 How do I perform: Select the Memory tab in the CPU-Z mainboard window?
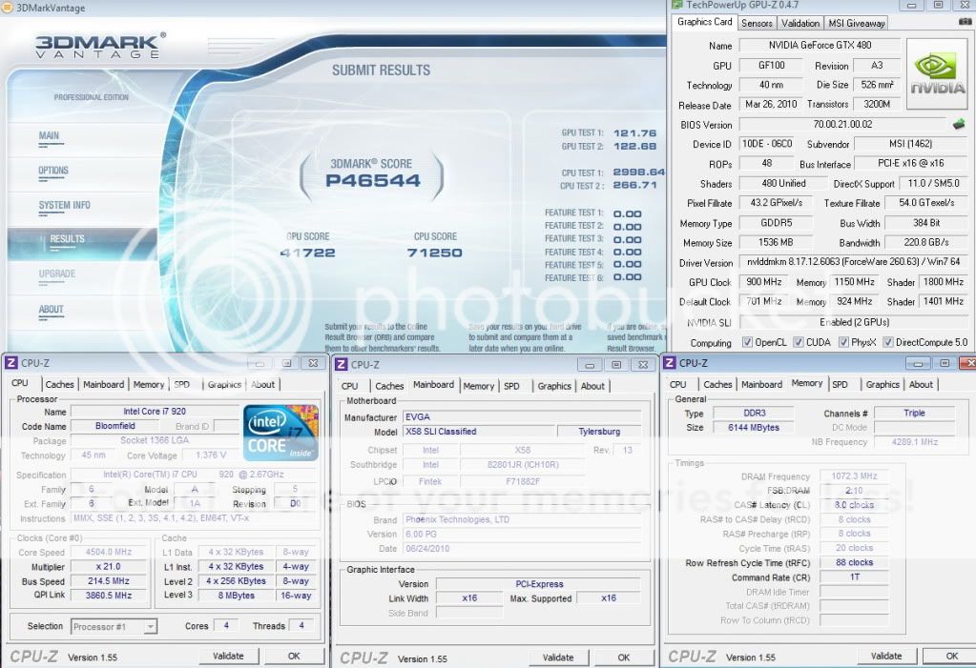coord(478,386)
